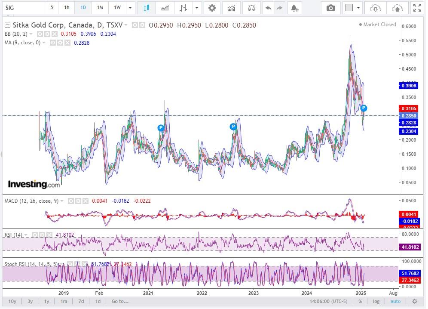This screenshot has height=309, width=428.
Task: Toggle percent scale mode
Action: 360,301
